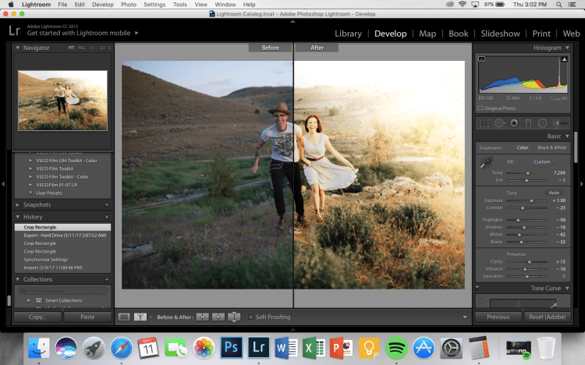Screen dimensions: 585x365
Task: Switch to the Library module
Action: point(348,34)
